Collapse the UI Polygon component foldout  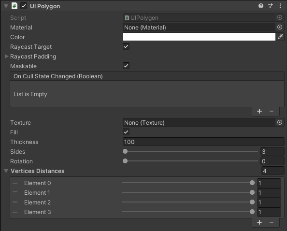tap(6, 6)
